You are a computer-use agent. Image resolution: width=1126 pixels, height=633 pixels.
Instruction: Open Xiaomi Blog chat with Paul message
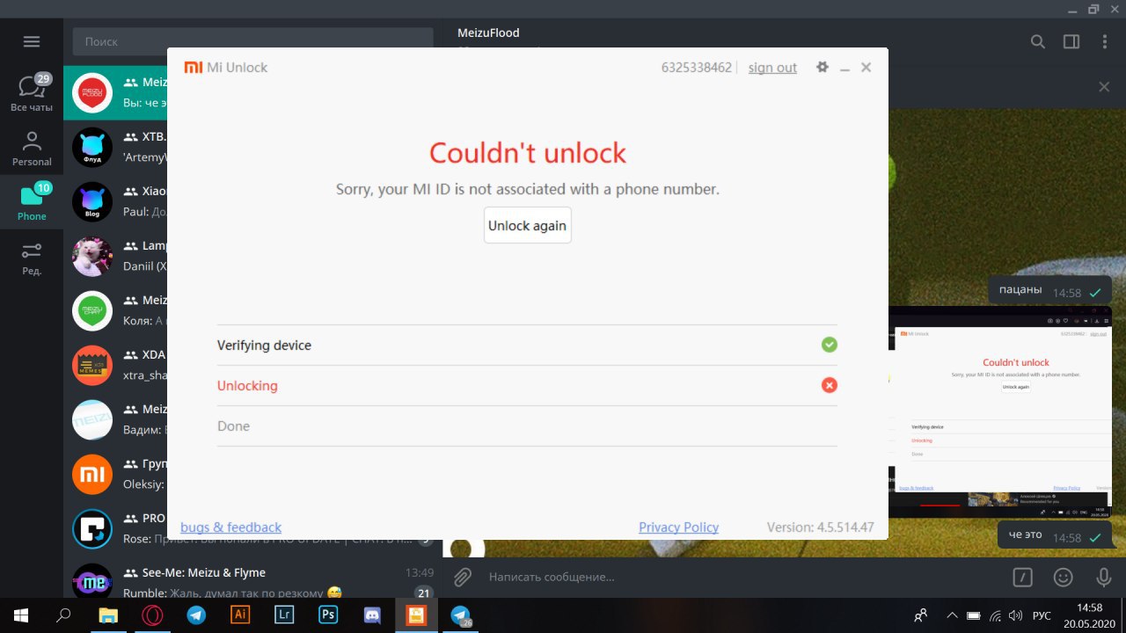click(116, 201)
